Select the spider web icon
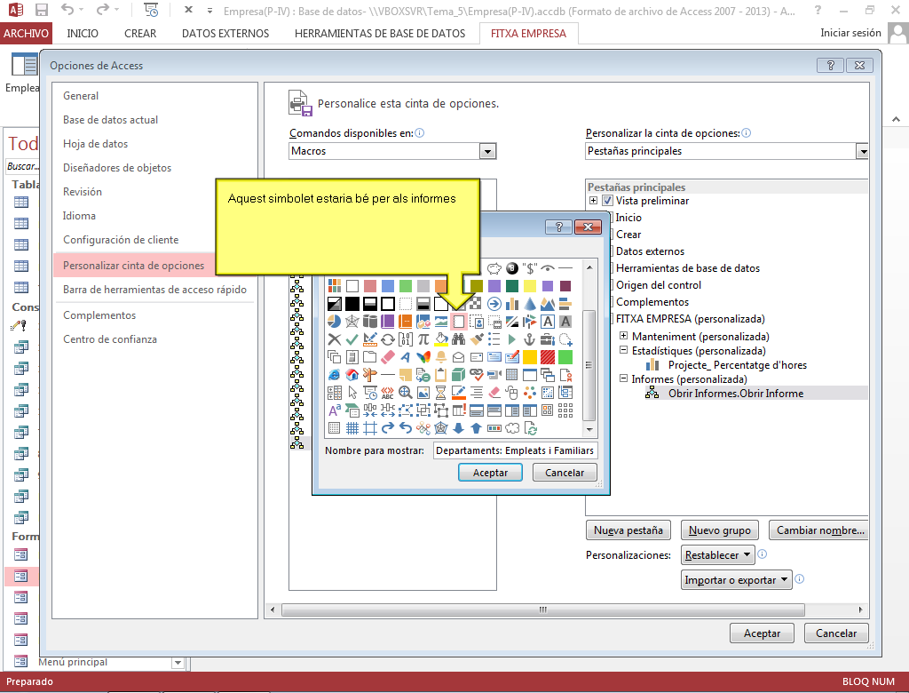Screen dimensions: 909x693 click(352, 322)
